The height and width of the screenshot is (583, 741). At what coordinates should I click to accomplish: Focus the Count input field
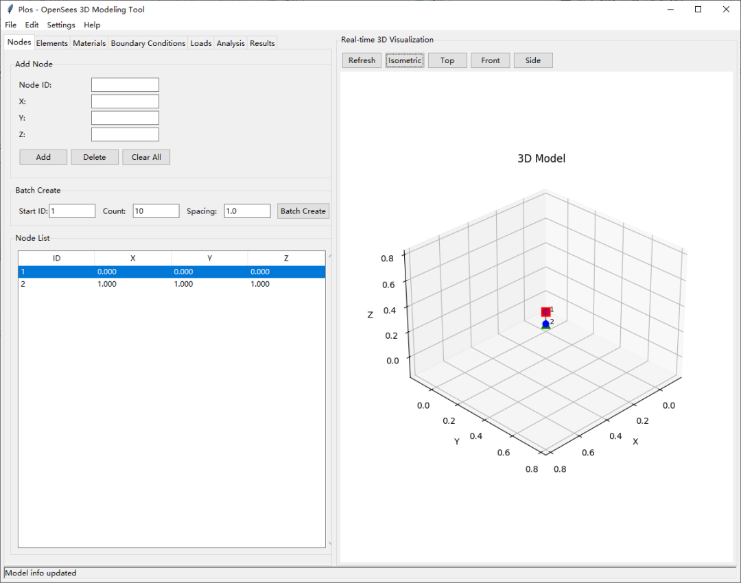coord(156,211)
